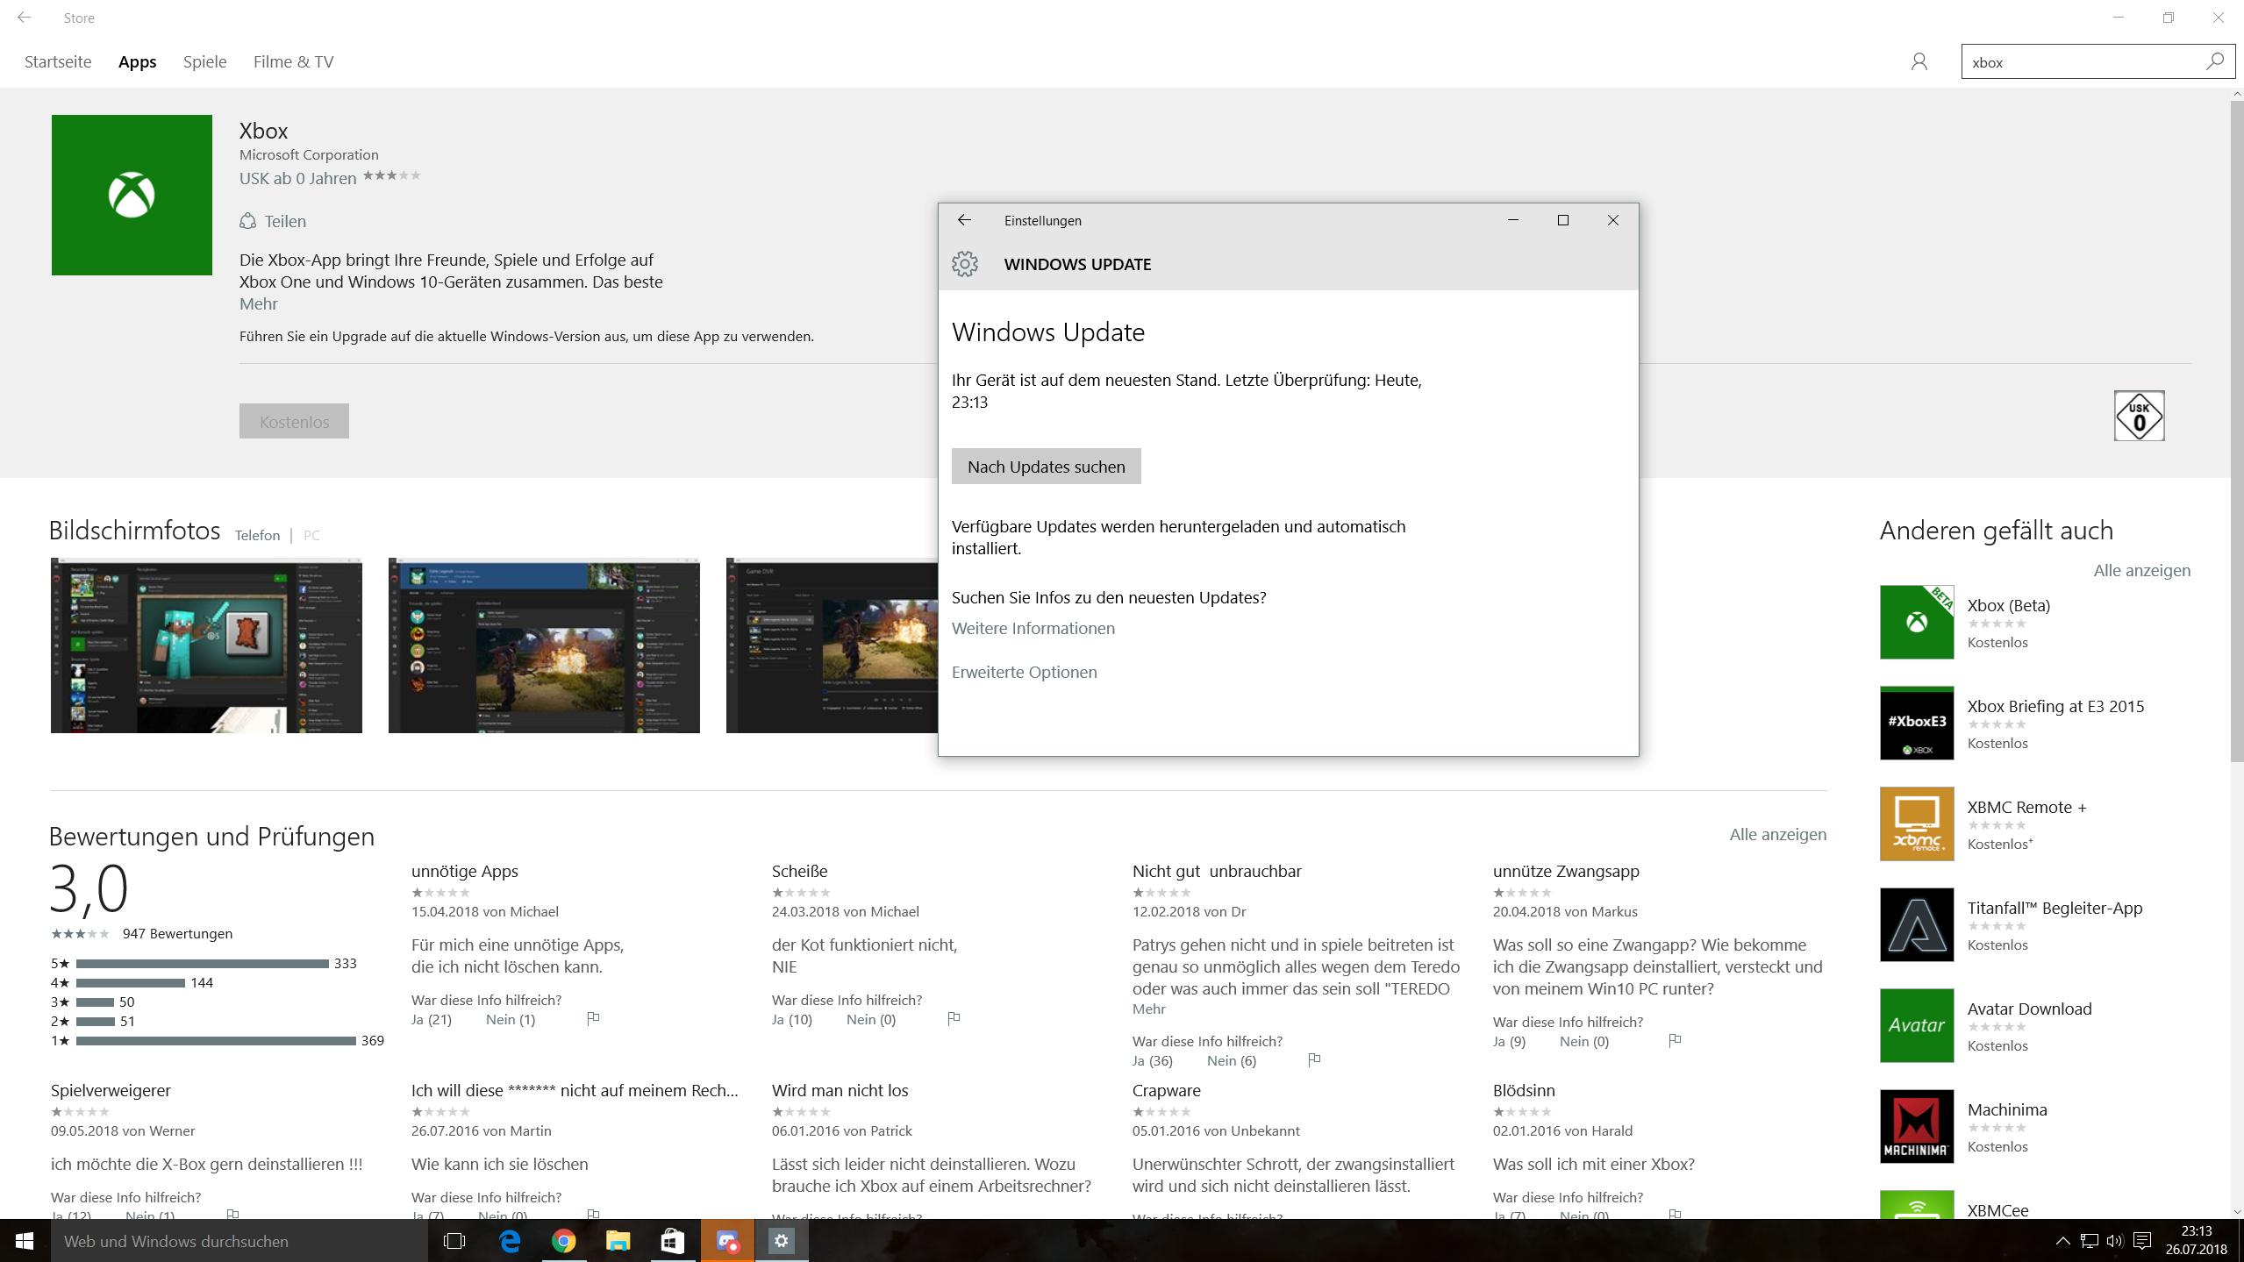
Task: Expand the Dr review via Mehr
Action: point(1148,1009)
